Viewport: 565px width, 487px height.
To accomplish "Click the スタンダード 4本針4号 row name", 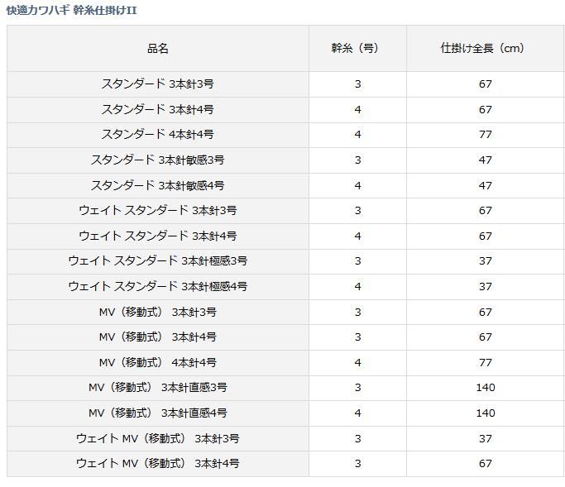I will click(x=158, y=135).
